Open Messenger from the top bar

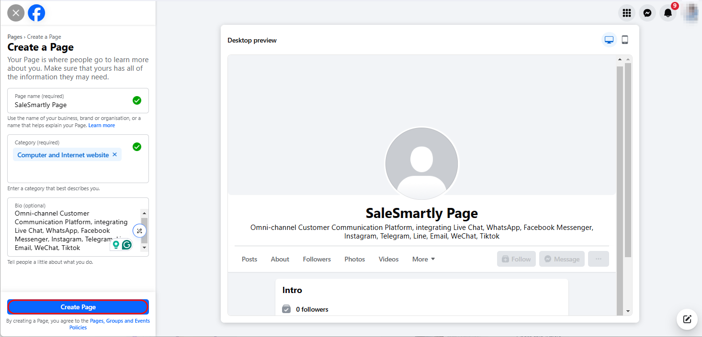coord(647,13)
